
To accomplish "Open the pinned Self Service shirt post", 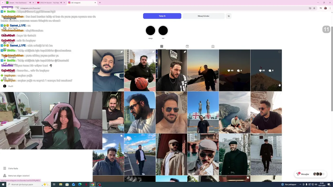I will coord(171,70).
